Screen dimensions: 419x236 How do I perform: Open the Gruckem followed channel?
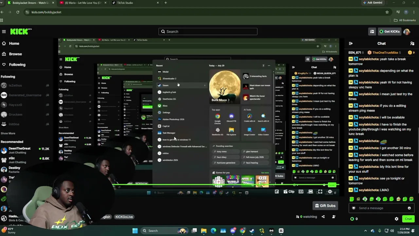click(x=25, y=114)
